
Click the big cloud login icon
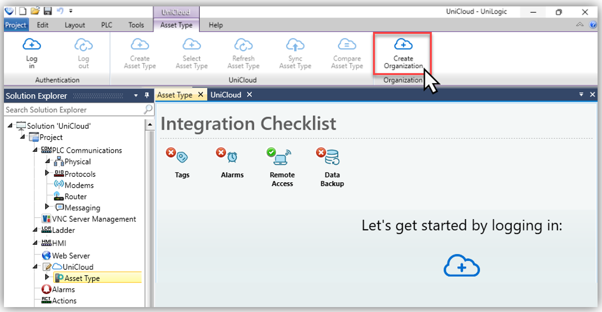tap(462, 266)
